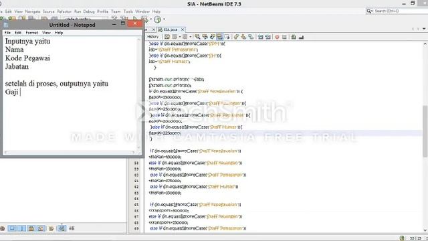The height and width of the screenshot is (241, 428).
Task: Open NetBeans Window menu
Action: (x=142, y=11)
